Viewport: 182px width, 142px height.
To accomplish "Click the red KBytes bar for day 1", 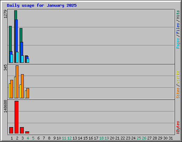I will click(x=11, y=130).
